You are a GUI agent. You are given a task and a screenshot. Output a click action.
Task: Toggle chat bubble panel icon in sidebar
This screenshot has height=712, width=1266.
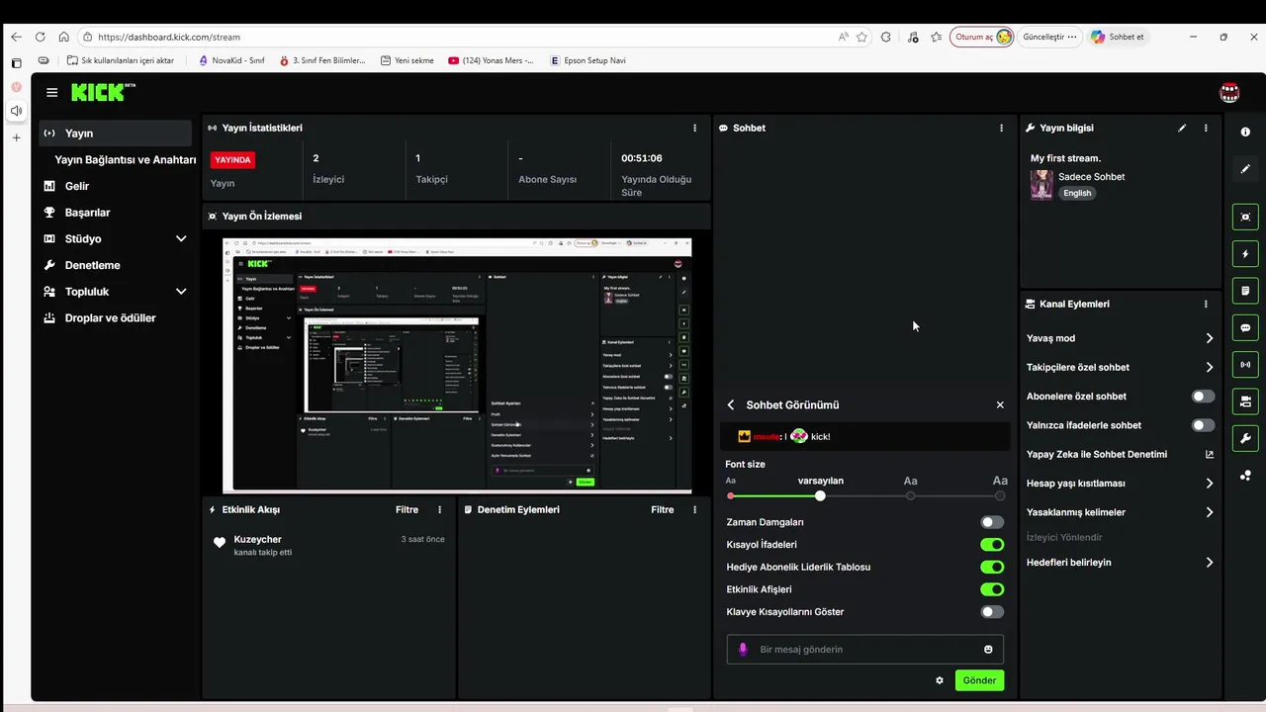tap(1245, 327)
